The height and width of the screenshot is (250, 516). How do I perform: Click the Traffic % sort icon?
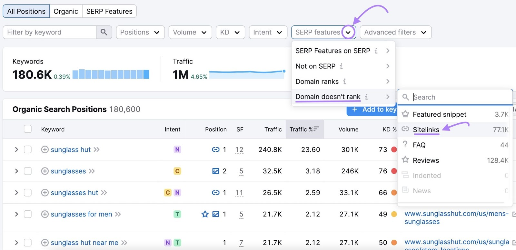click(316, 129)
